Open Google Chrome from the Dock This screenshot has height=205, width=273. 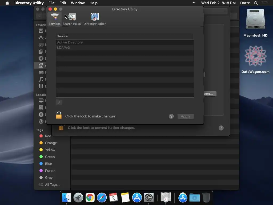click(x=90, y=198)
